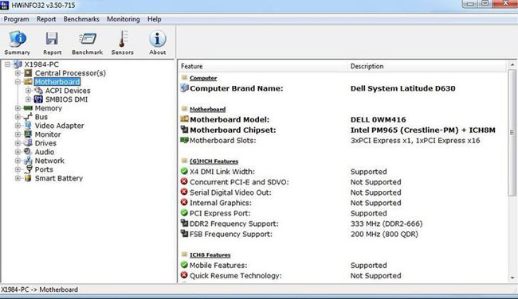Open the Sensors thermometer icon
The image size is (518, 299).
[x=123, y=39]
